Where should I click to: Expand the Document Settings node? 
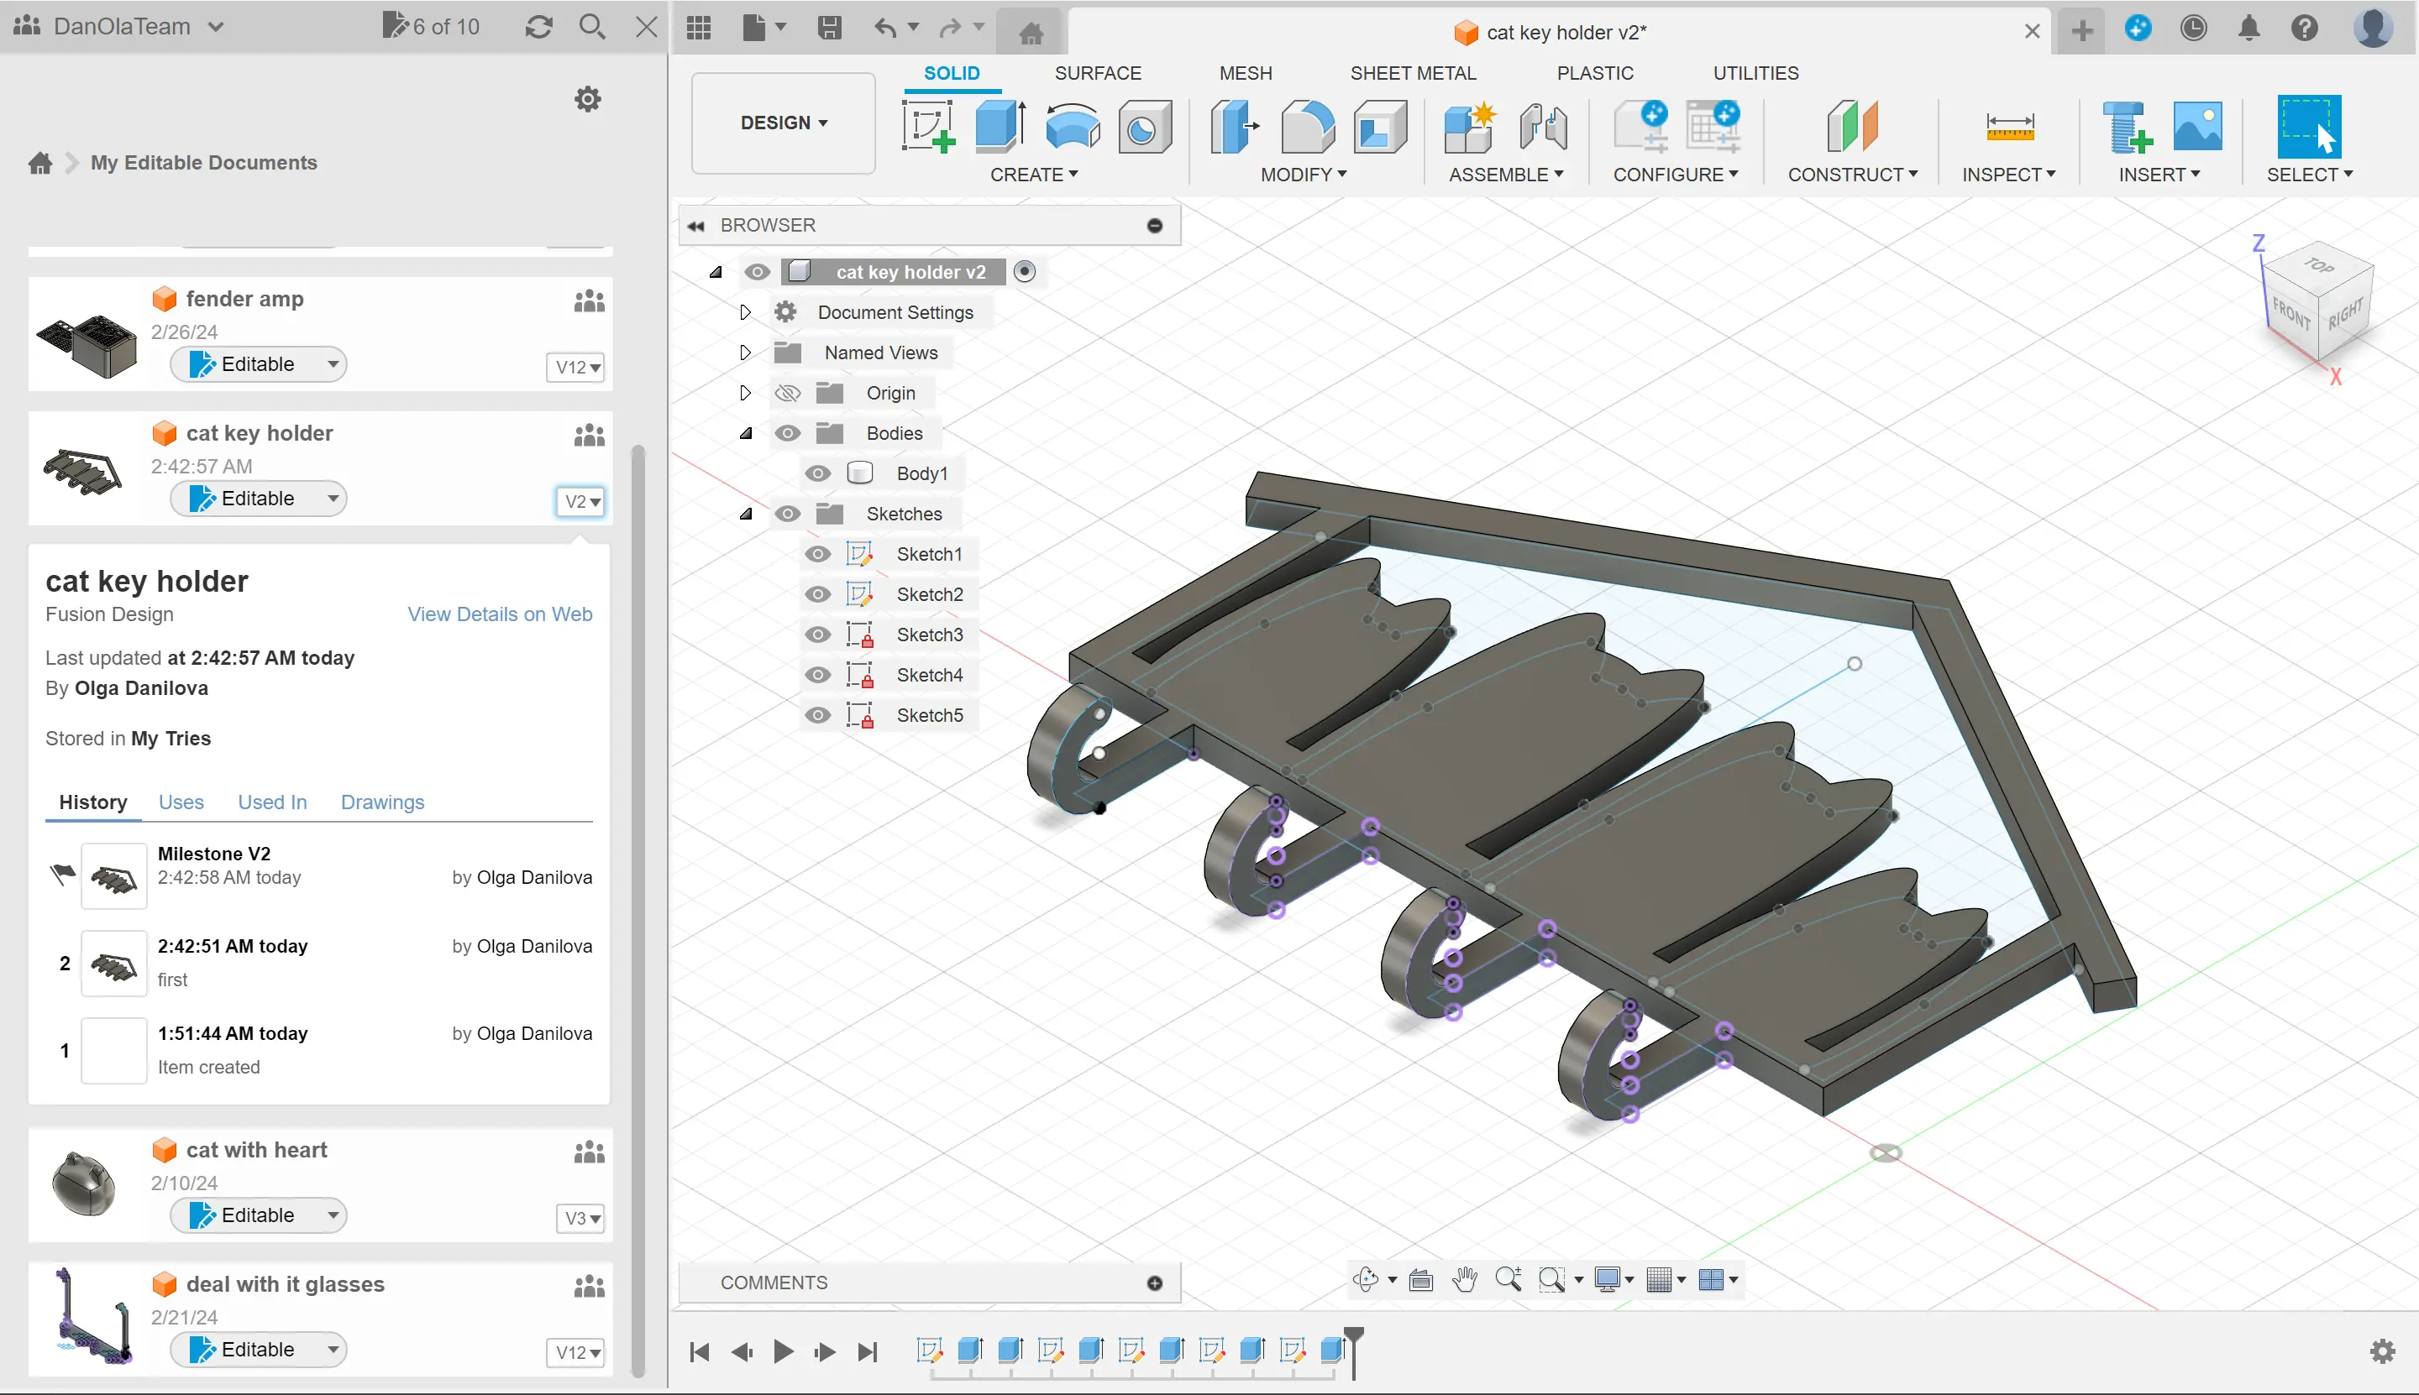tap(745, 312)
